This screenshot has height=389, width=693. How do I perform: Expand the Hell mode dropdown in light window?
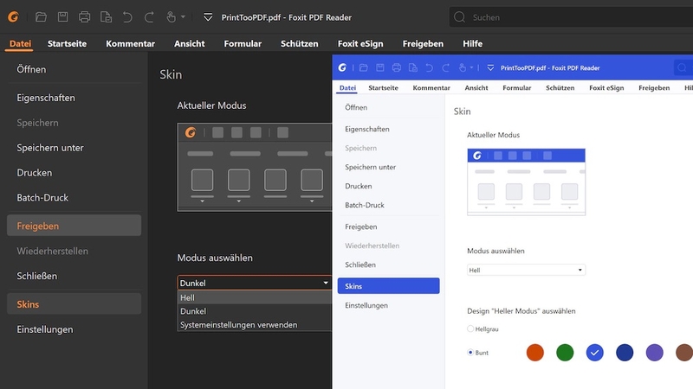click(526, 270)
